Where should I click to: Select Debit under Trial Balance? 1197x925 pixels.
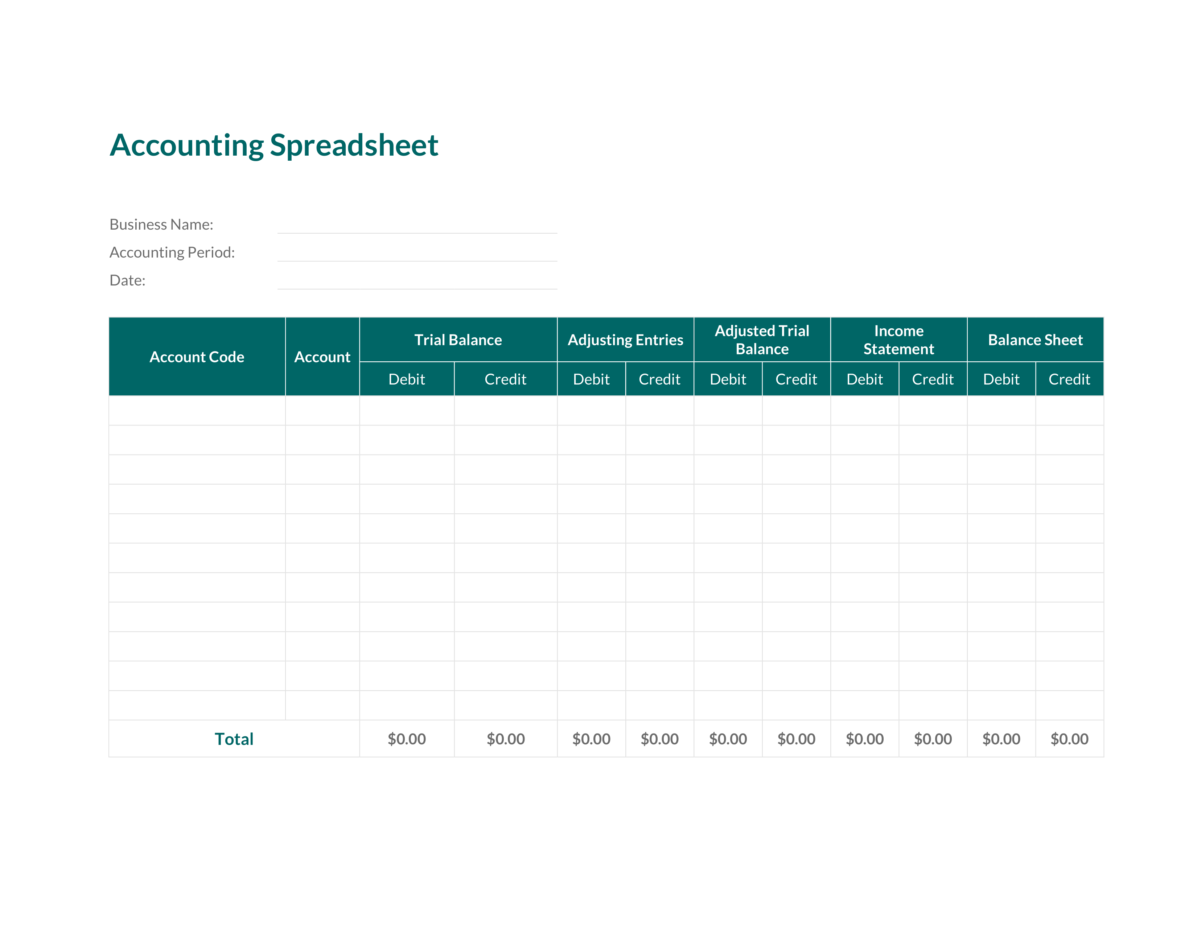pos(407,379)
